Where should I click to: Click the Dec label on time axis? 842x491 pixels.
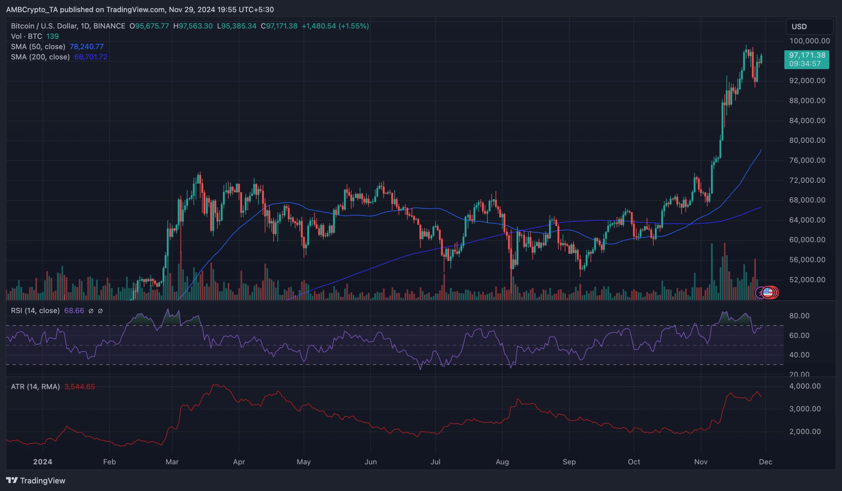(x=765, y=462)
